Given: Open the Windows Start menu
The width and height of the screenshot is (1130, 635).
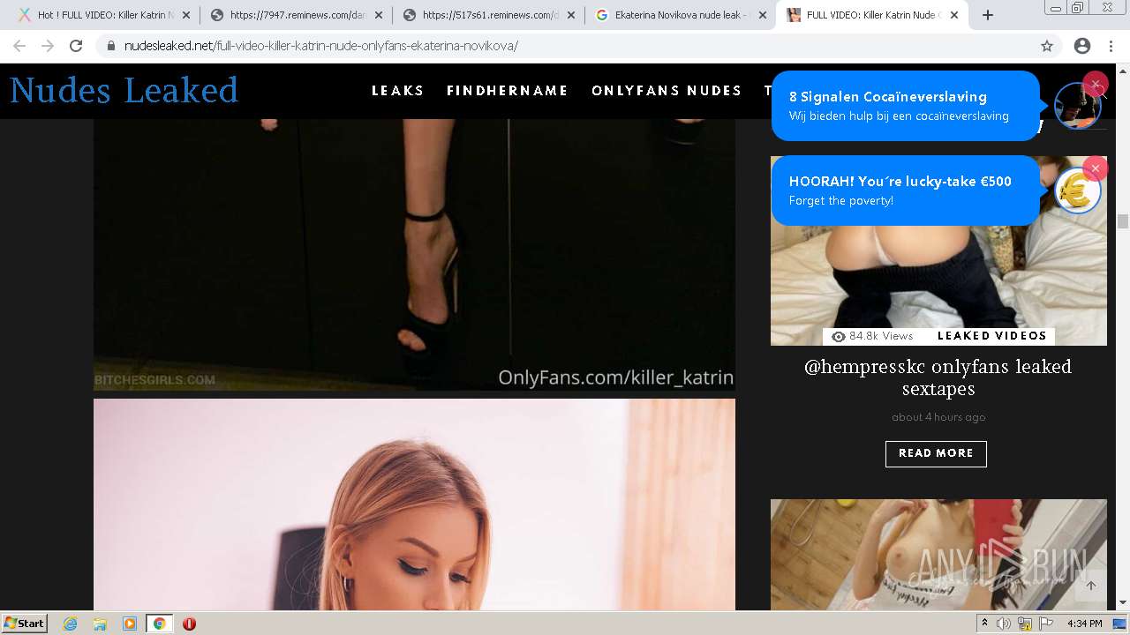Looking at the screenshot, I should tap(25, 624).
